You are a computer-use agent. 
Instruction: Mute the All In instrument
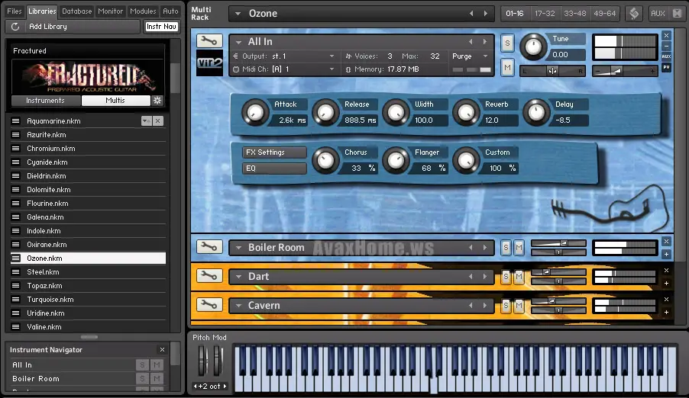507,67
